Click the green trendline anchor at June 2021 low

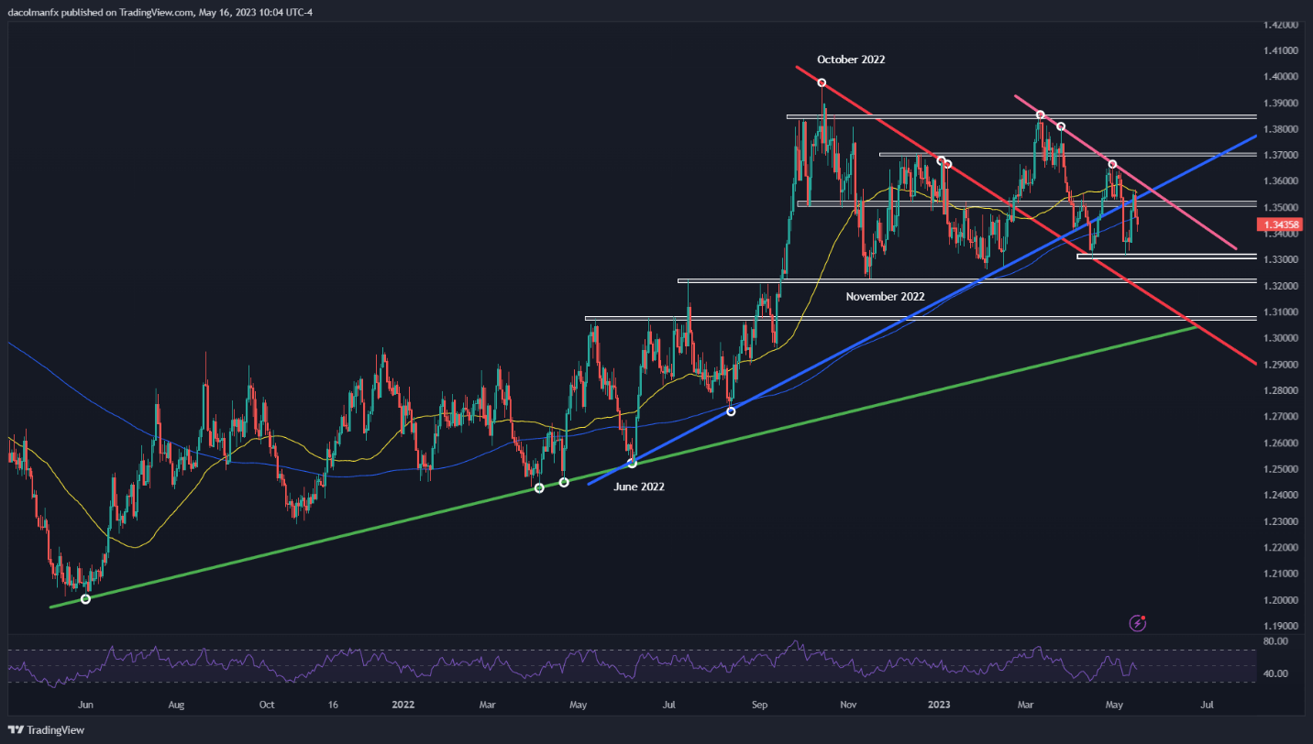coord(85,599)
